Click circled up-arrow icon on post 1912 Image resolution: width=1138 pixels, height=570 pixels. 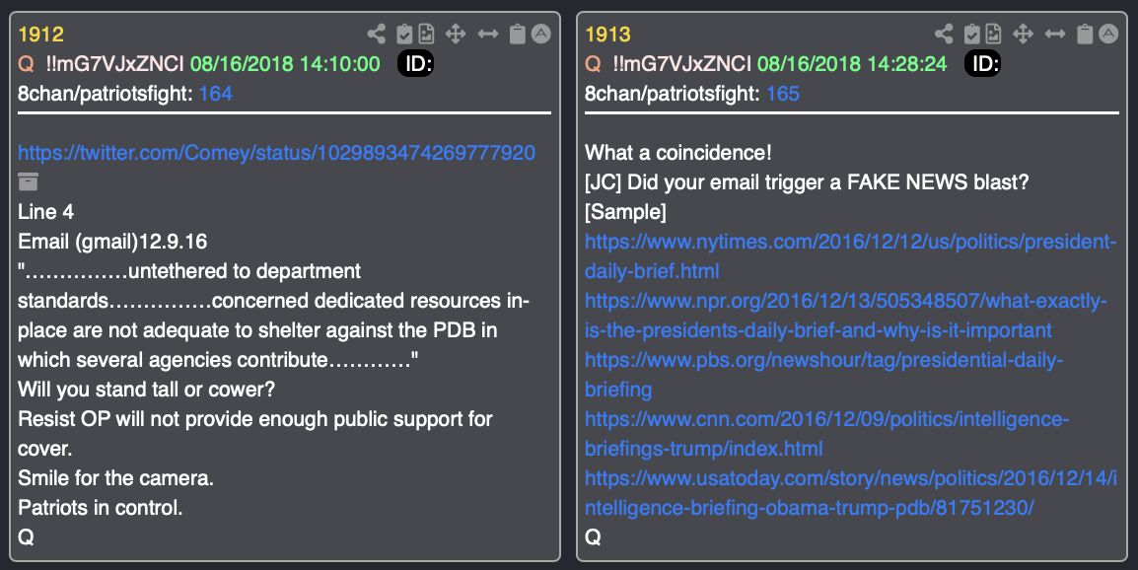coord(541,34)
